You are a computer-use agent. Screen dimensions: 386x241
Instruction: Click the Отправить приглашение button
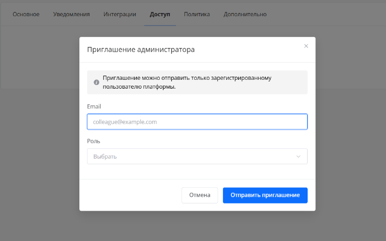pos(265,195)
